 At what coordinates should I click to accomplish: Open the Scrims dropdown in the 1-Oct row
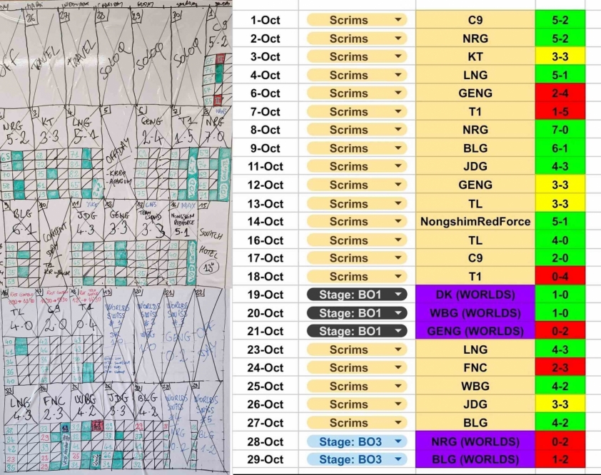click(x=357, y=20)
